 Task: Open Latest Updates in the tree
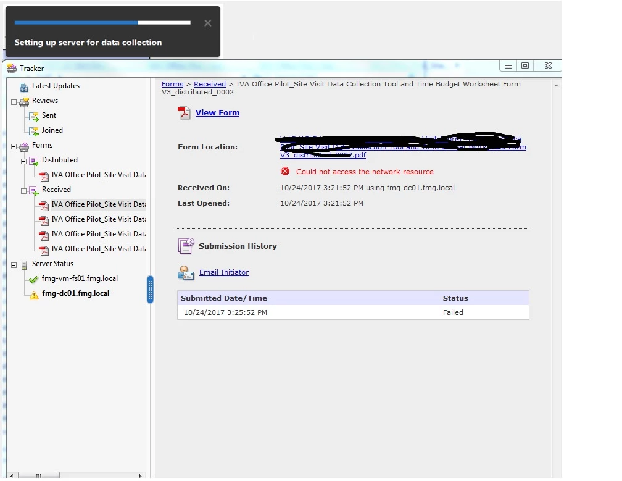coord(56,86)
